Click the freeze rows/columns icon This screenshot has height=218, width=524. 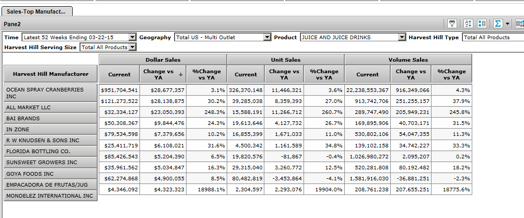482,24
